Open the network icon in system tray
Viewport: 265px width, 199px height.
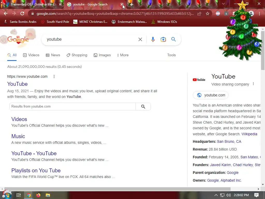click(x=222, y=195)
